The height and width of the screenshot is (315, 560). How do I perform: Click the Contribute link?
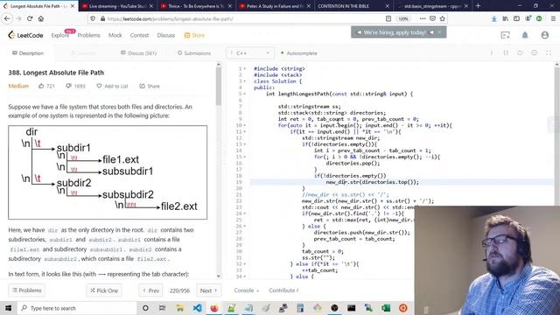283,290
